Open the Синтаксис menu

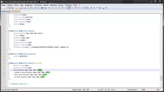click(38, 5)
